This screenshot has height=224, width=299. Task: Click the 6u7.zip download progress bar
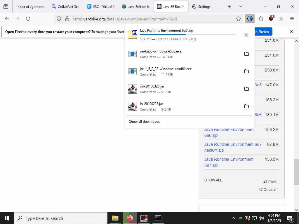coord(187,35)
